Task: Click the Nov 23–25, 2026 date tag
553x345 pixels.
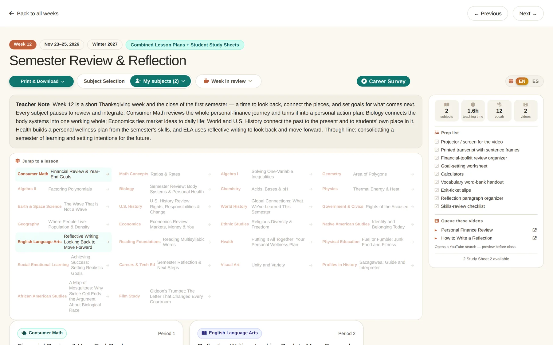Action: pyautogui.click(x=62, y=44)
